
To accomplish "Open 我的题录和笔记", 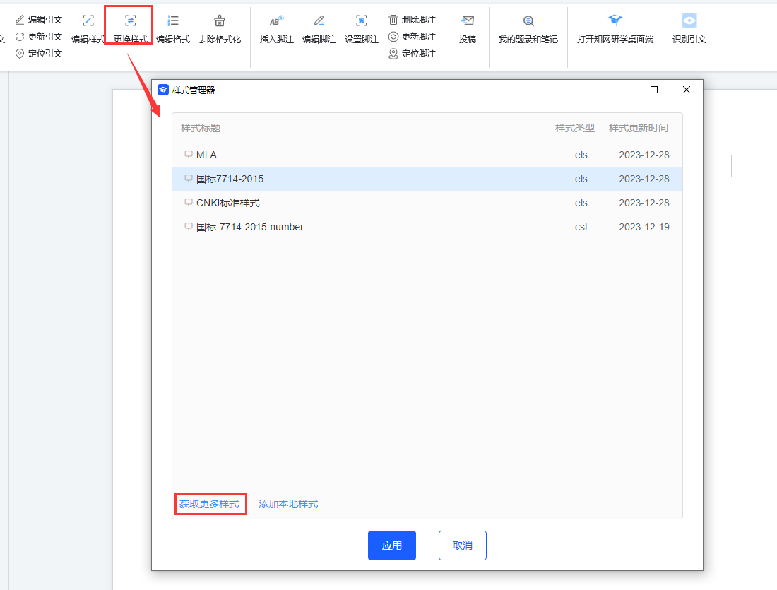I will [x=528, y=29].
